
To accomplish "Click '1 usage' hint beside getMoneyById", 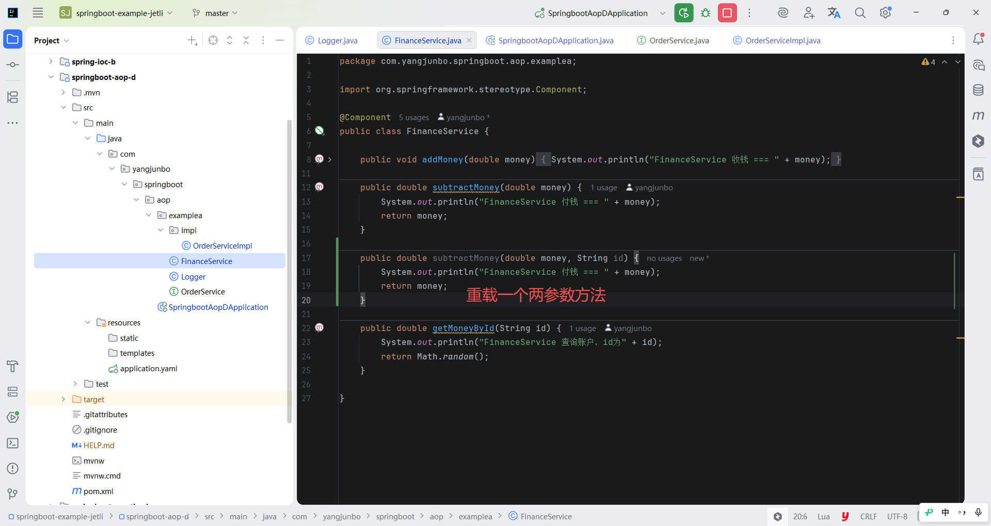I will click(x=582, y=328).
